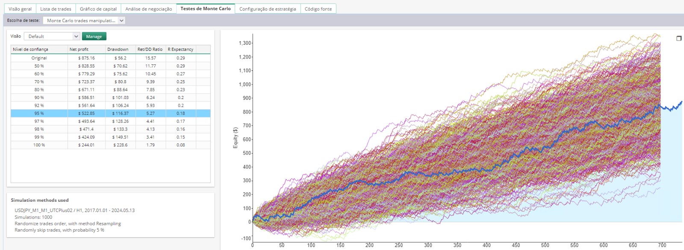Open the Escolha de teste dropdown

pyautogui.click(x=84, y=20)
